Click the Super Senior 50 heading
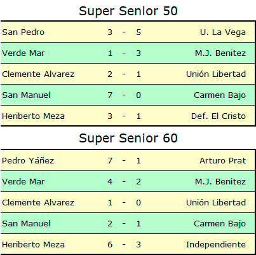This screenshot has height=255, width=256. click(128, 11)
